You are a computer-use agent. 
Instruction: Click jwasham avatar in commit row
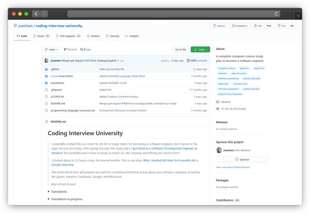(x=46, y=61)
